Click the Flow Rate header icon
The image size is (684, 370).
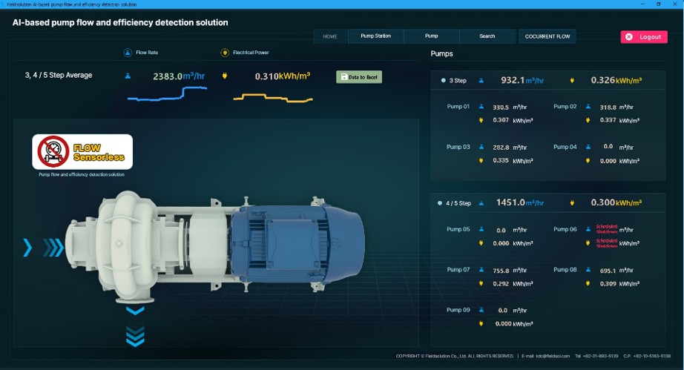click(x=128, y=53)
